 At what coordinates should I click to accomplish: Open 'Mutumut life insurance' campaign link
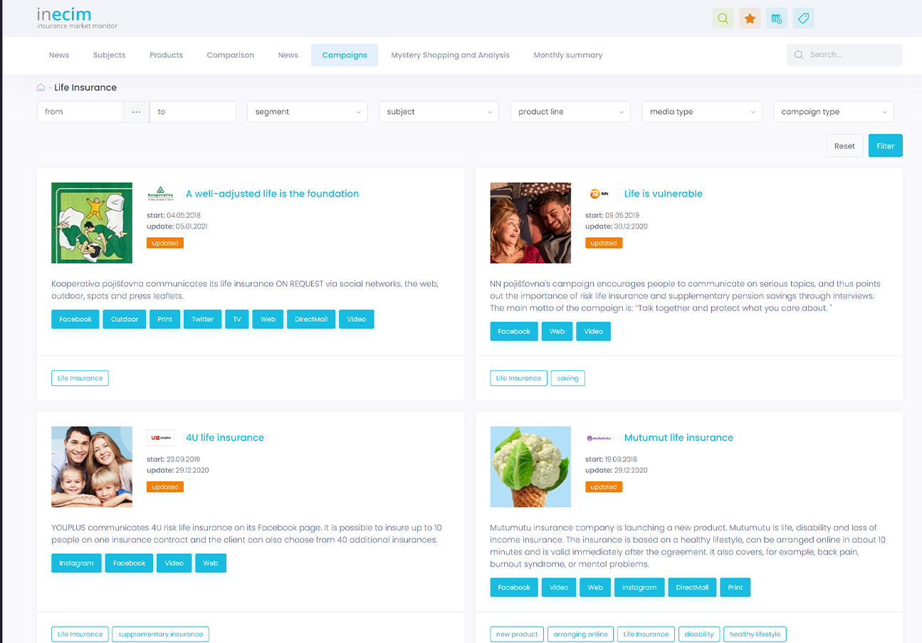(679, 438)
